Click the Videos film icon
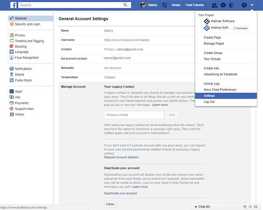This screenshot has width=263, height=210. tap(12, 114)
